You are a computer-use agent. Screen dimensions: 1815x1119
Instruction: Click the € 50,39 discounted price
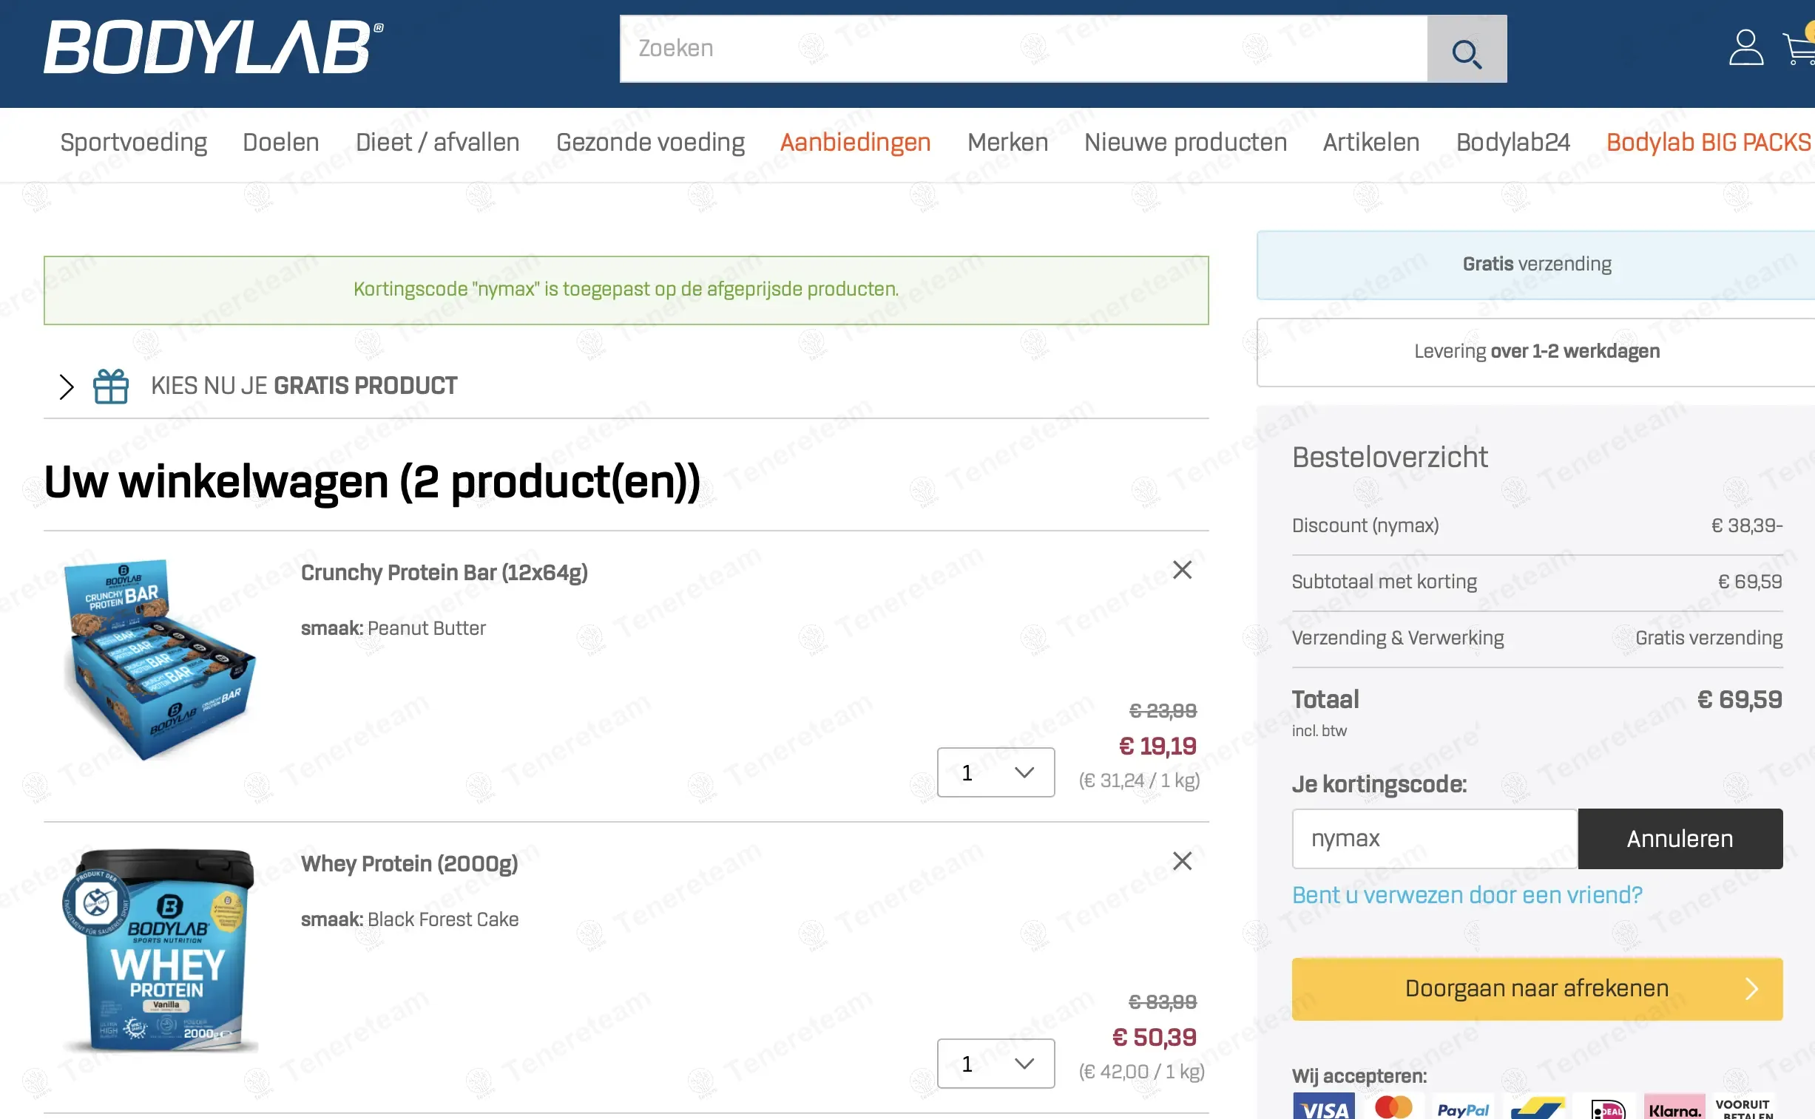(x=1155, y=1038)
